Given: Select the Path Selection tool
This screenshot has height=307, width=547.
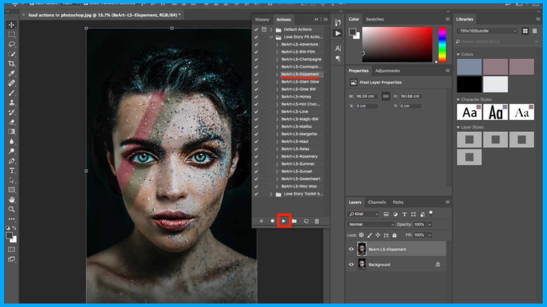Looking at the screenshot, I should coord(12,180).
